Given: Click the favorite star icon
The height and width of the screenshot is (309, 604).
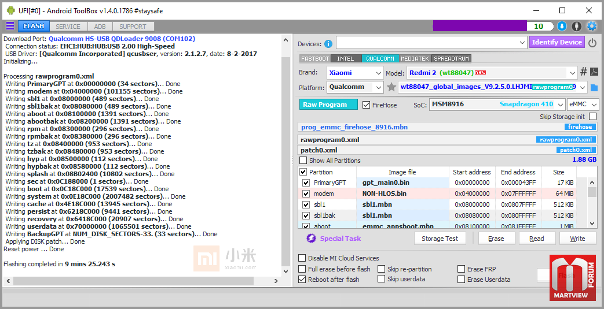Looking at the screenshot, I should [x=391, y=87].
